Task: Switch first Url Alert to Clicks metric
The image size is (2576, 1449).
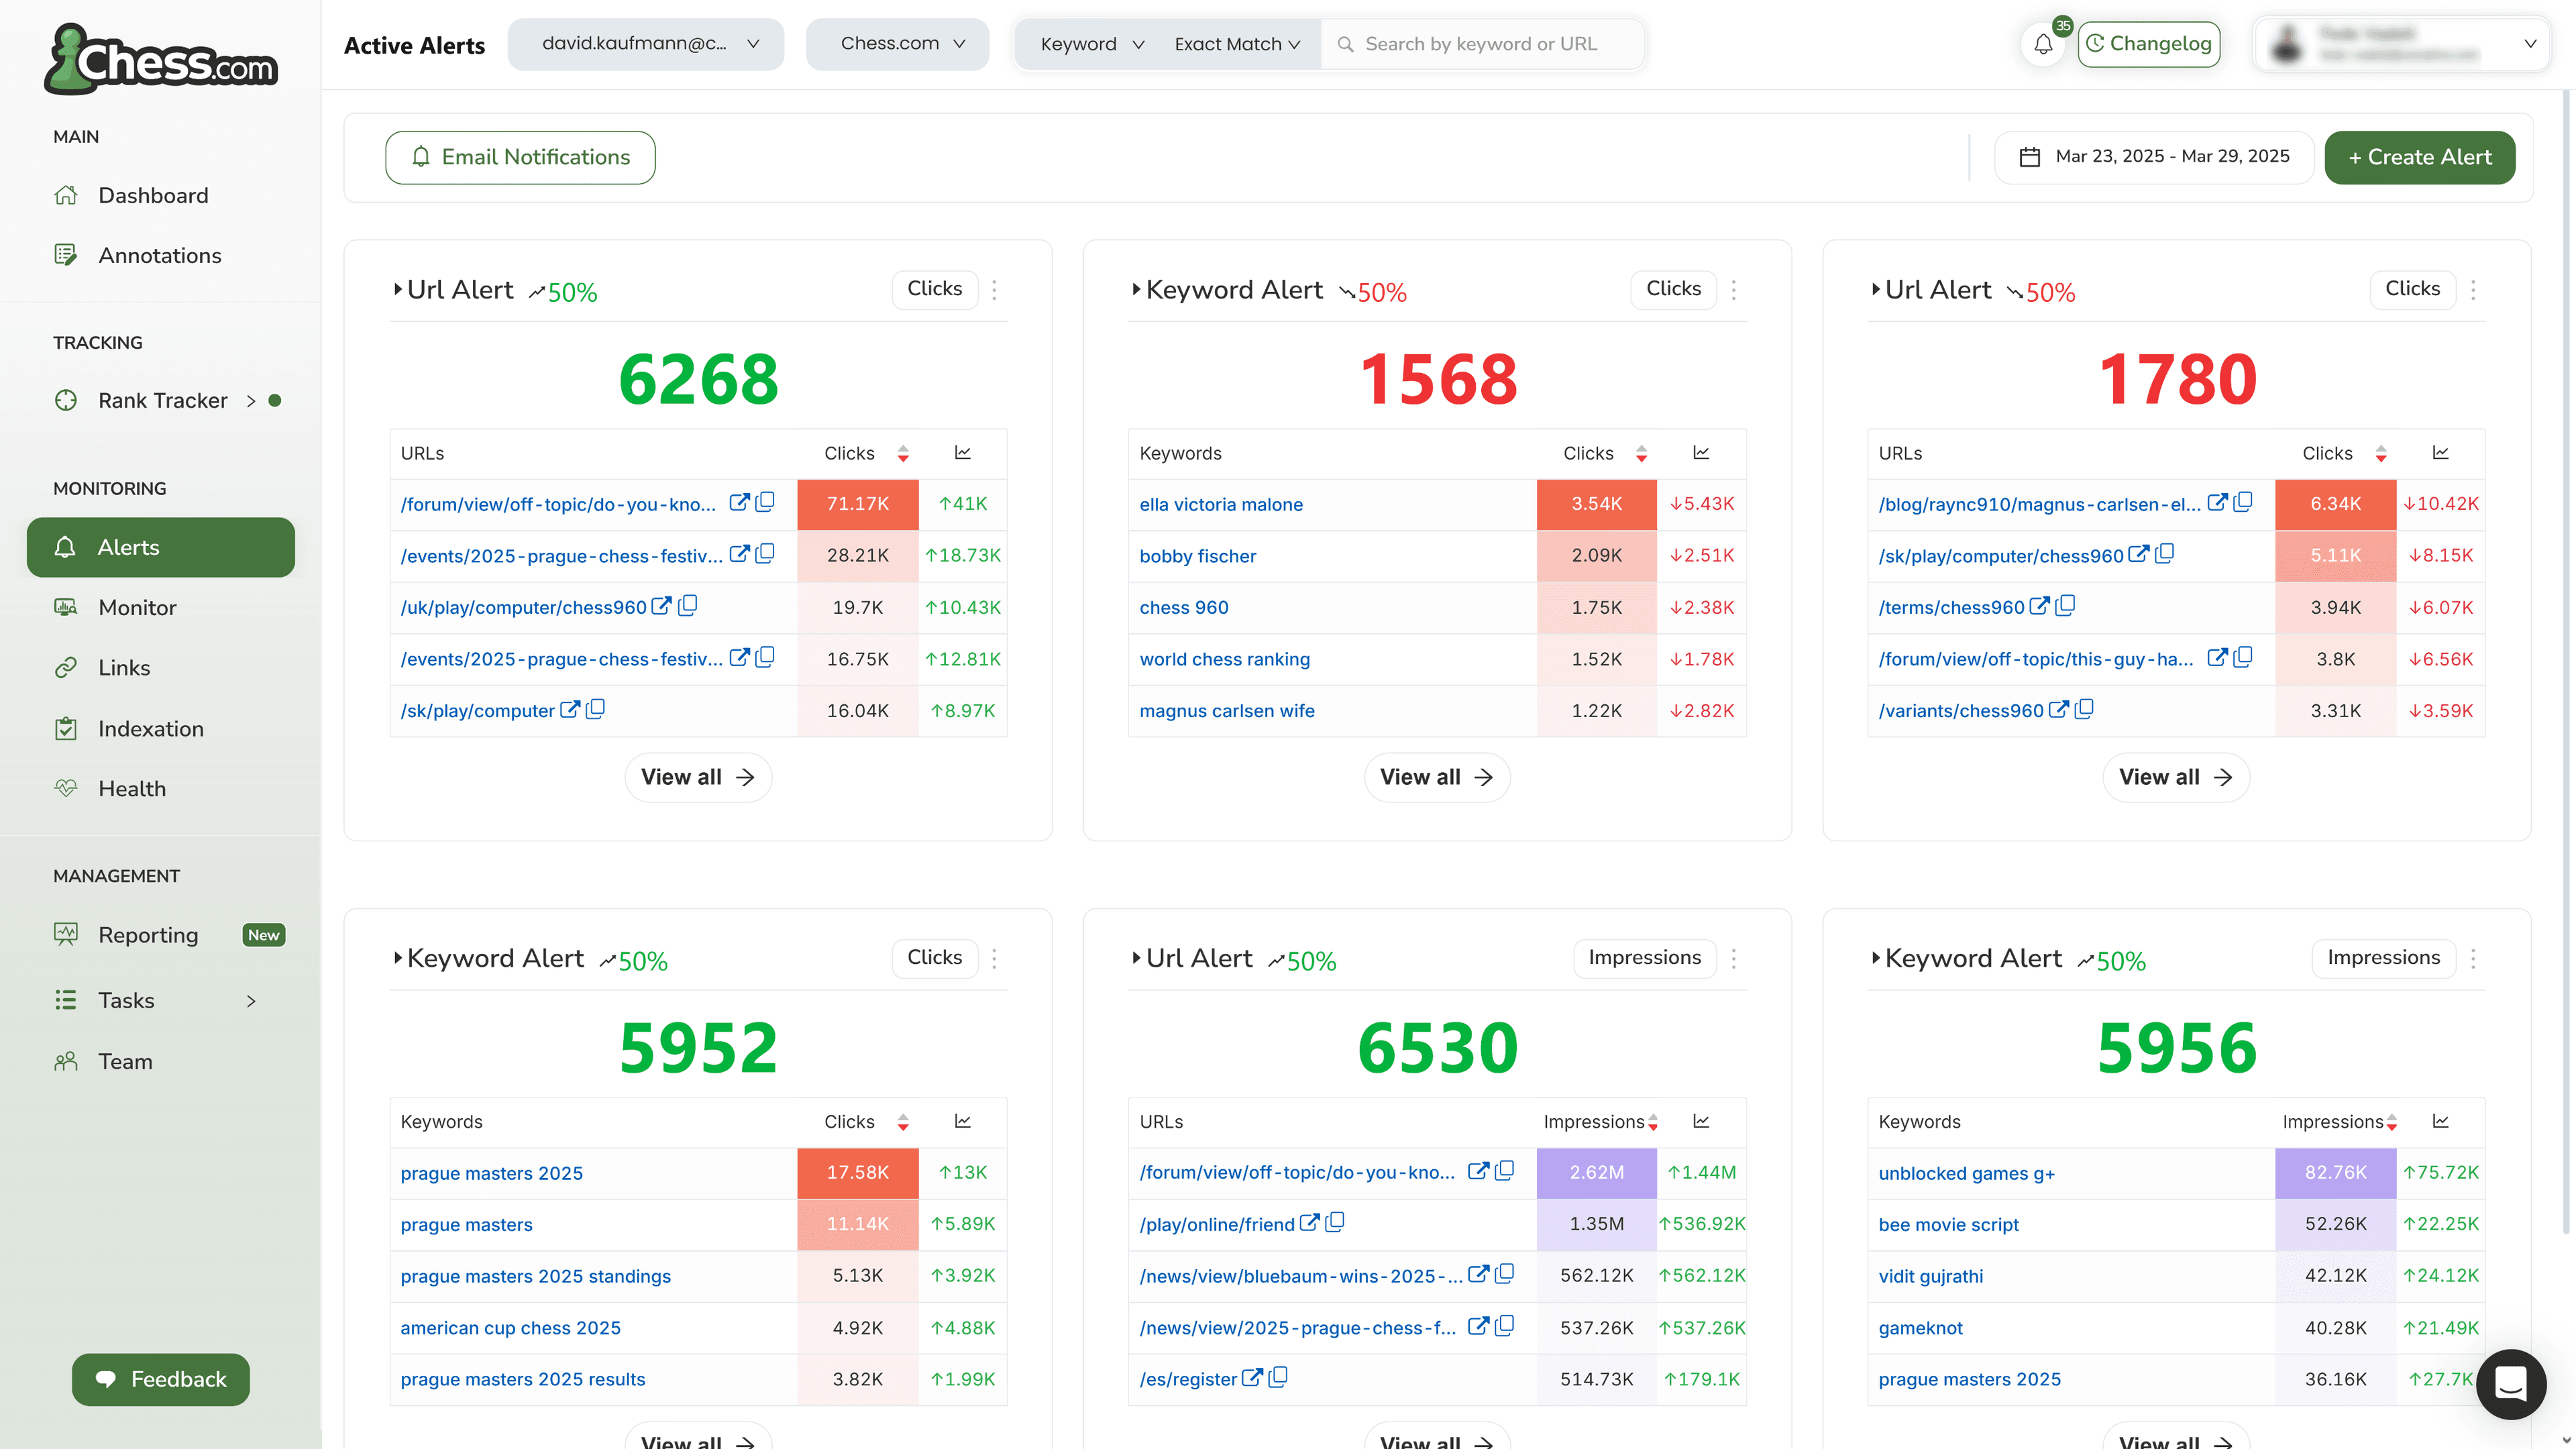Action: click(x=934, y=289)
